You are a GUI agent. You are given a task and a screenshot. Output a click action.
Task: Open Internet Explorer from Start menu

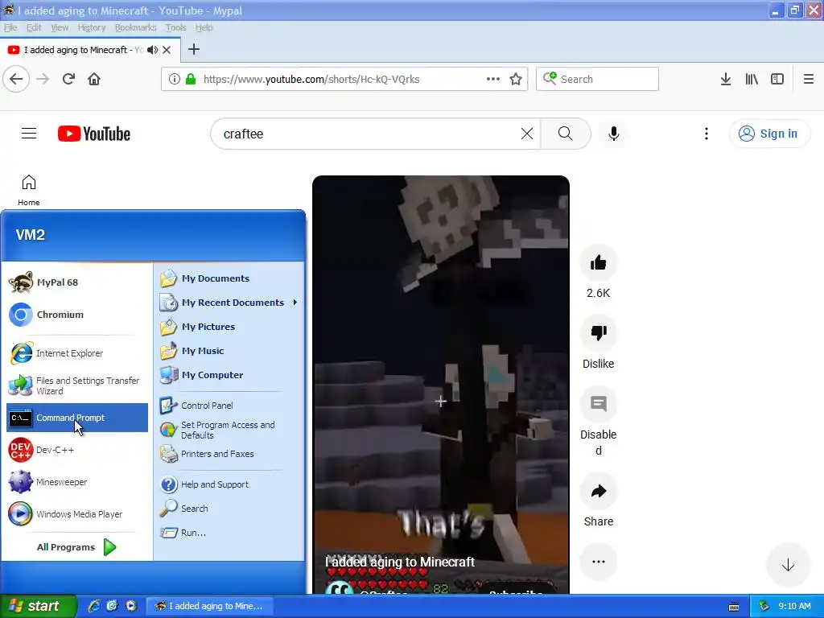point(77,353)
